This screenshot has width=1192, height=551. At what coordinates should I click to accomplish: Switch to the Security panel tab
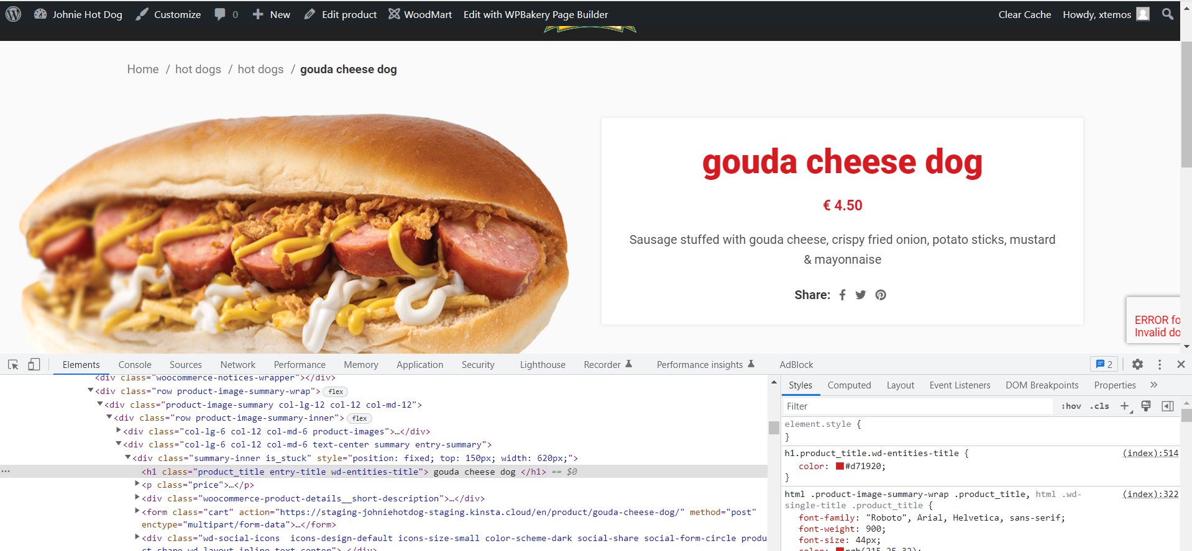pyautogui.click(x=478, y=365)
